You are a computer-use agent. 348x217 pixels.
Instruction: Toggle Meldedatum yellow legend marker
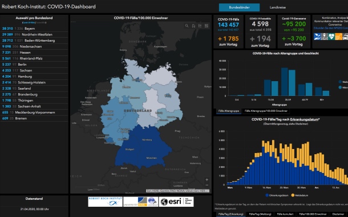pyautogui.click(x=293, y=195)
